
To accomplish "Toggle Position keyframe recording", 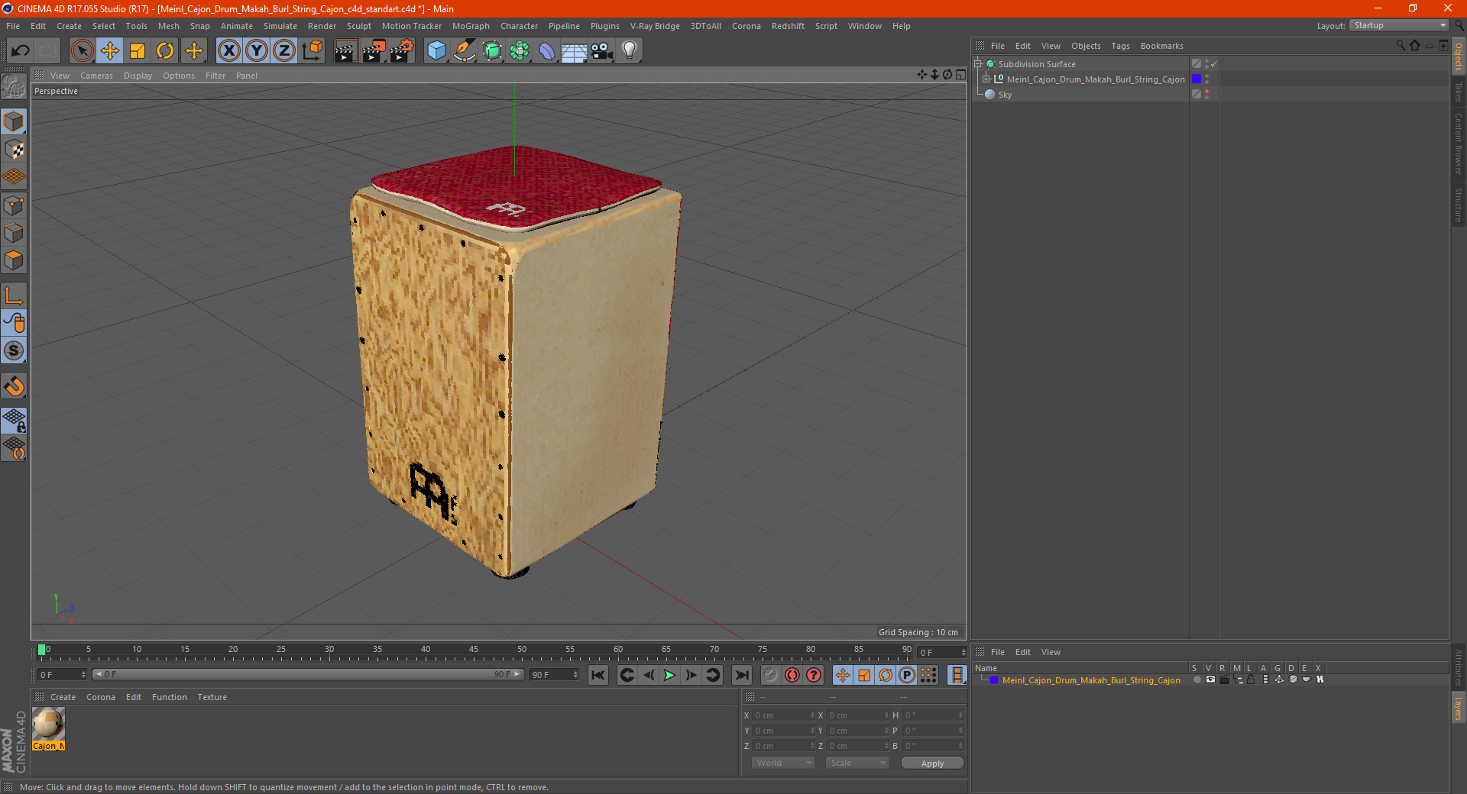I will 843,675.
